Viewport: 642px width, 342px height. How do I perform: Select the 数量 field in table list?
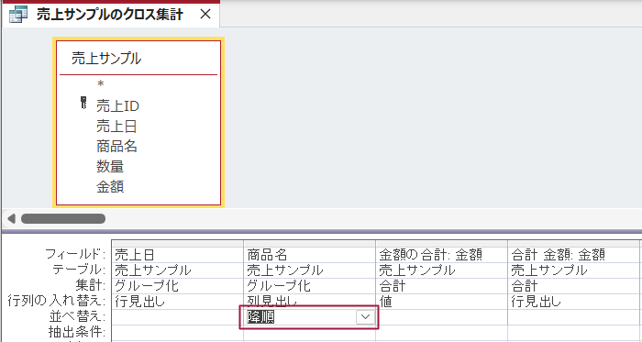pyautogui.click(x=110, y=167)
